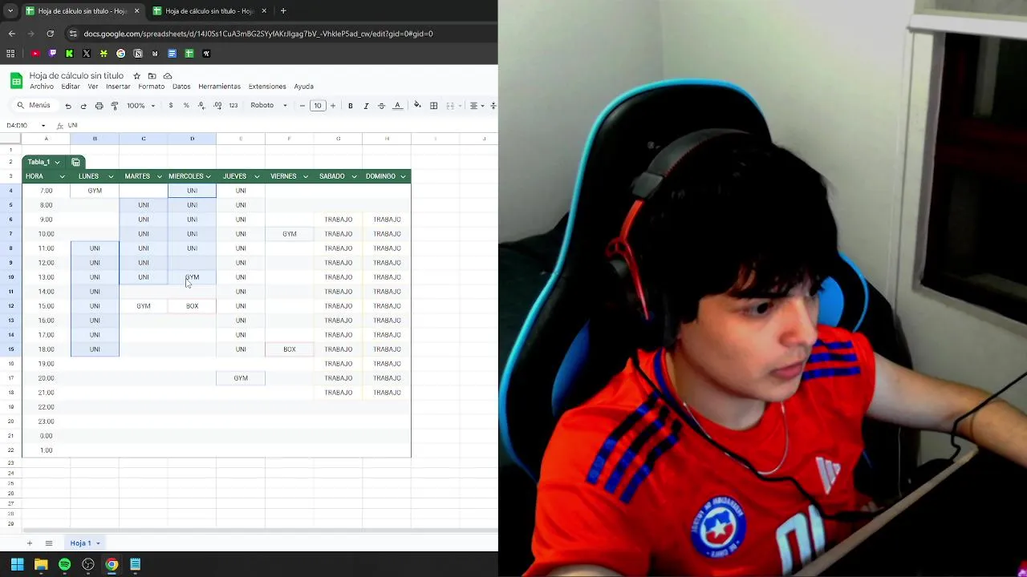Open zoom level 100% dropdown

pos(140,106)
